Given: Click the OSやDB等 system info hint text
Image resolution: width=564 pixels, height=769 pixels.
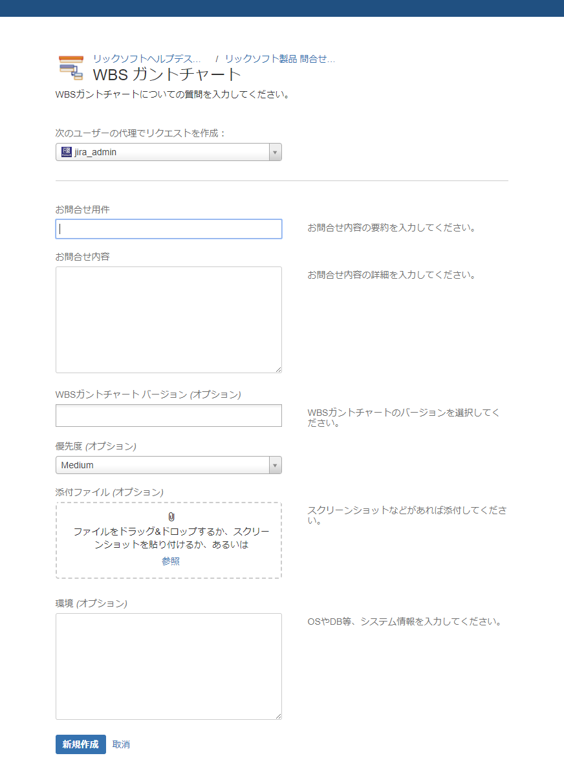Looking at the screenshot, I should coord(405,622).
